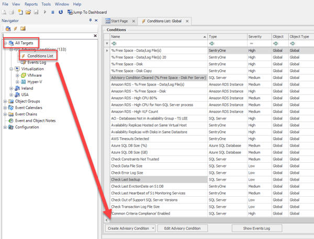Click the Pause toolbar icon
This screenshot has height=239, width=314.
53,12
